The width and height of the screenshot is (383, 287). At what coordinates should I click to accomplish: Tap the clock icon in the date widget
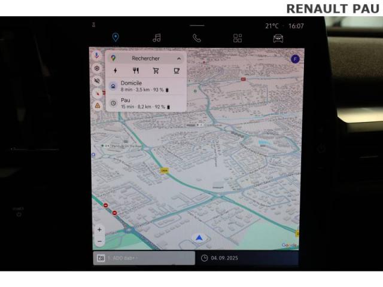[205, 258]
